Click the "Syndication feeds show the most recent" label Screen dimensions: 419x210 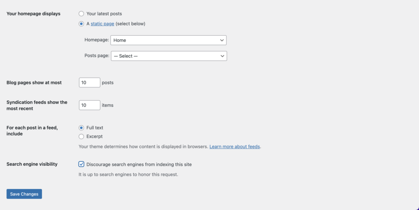[36, 105]
